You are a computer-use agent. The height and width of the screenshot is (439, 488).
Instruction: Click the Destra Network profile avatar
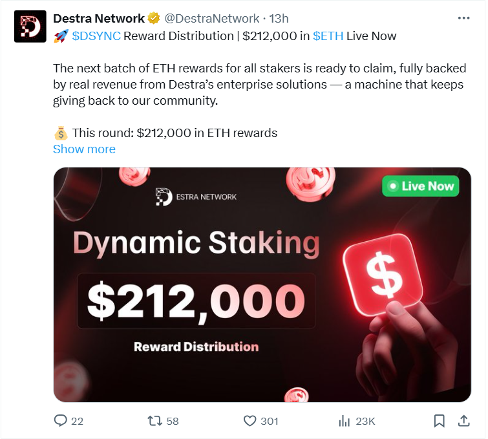pos(30,27)
